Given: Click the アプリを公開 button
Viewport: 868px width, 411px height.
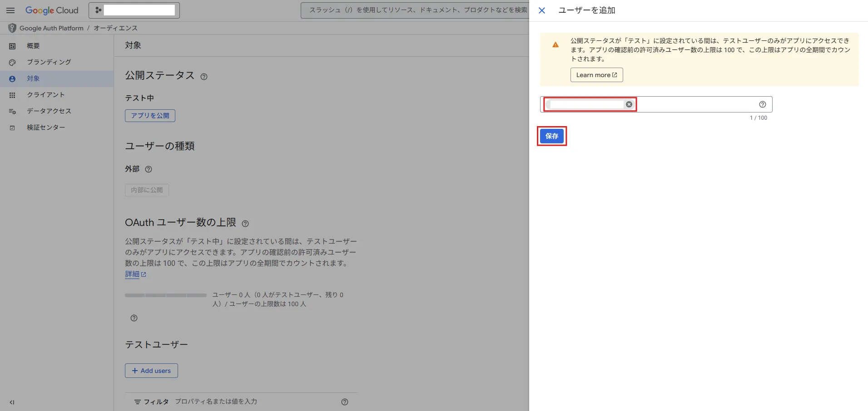Looking at the screenshot, I should click(x=150, y=116).
